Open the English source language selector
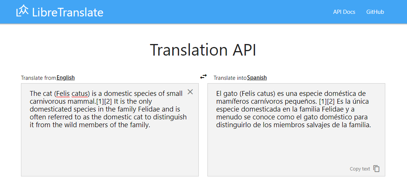 tap(66, 78)
